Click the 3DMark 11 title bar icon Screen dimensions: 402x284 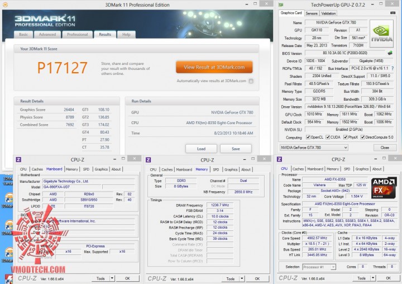point(5,4)
